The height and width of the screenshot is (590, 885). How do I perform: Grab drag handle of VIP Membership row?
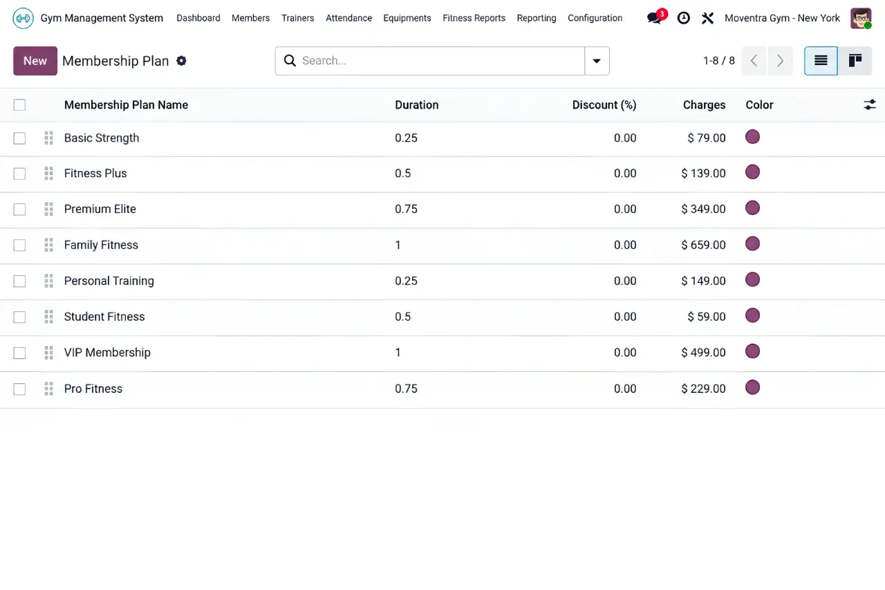tap(48, 353)
